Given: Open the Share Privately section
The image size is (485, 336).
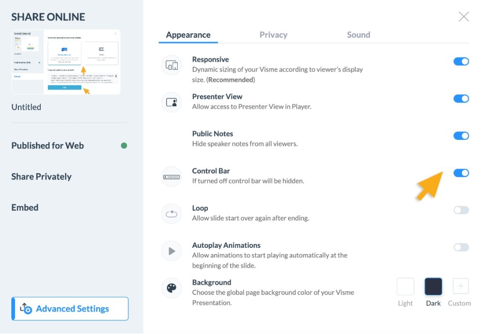Looking at the screenshot, I should tap(42, 176).
